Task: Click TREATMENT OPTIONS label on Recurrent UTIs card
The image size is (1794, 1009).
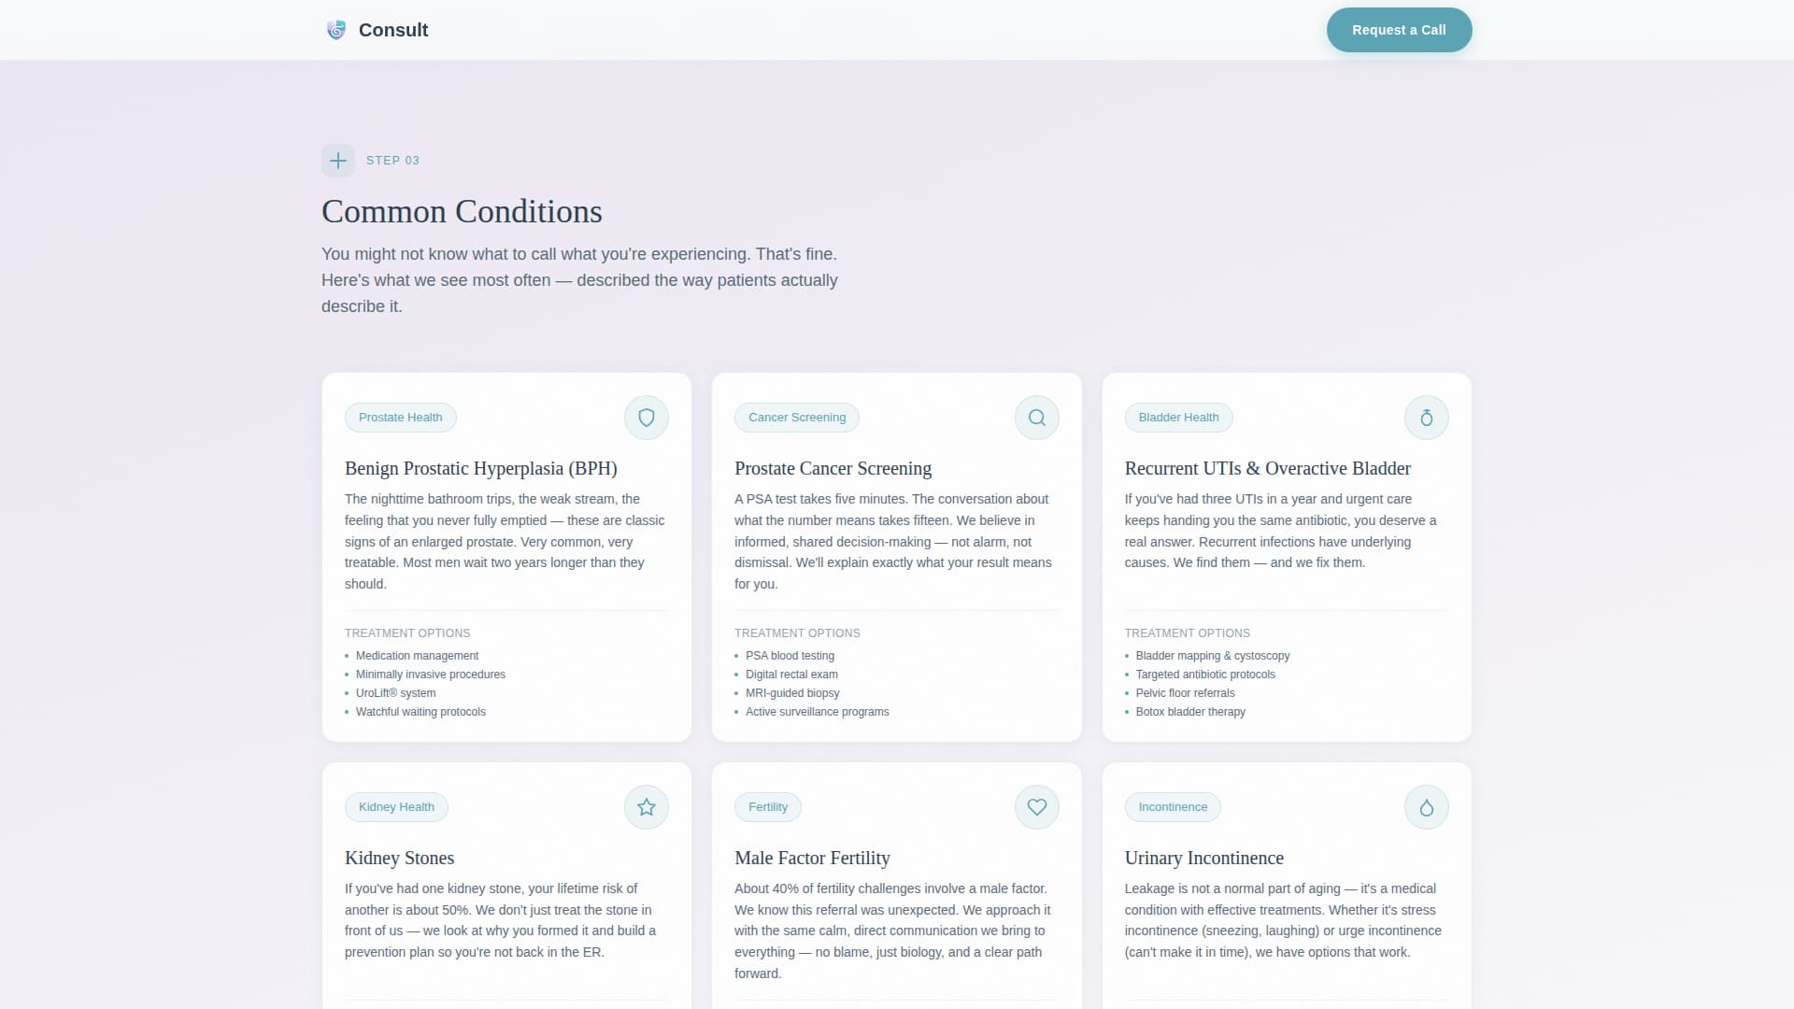Action: [1187, 633]
